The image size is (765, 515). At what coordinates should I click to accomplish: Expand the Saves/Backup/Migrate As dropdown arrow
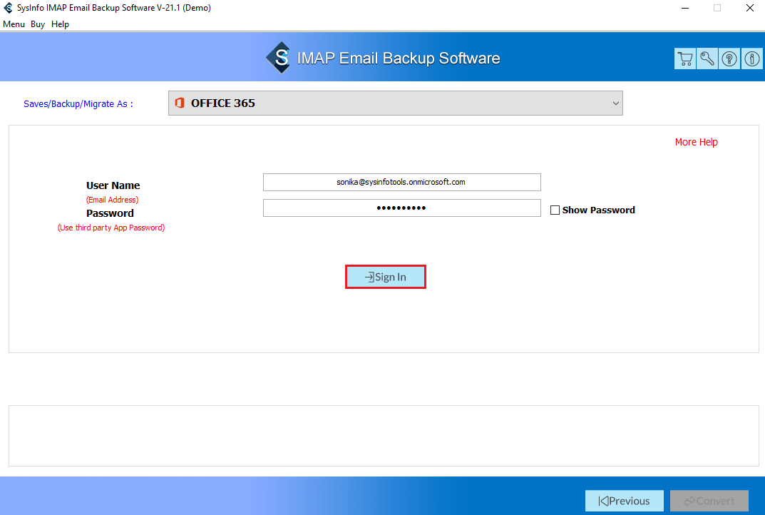point(616,103)
